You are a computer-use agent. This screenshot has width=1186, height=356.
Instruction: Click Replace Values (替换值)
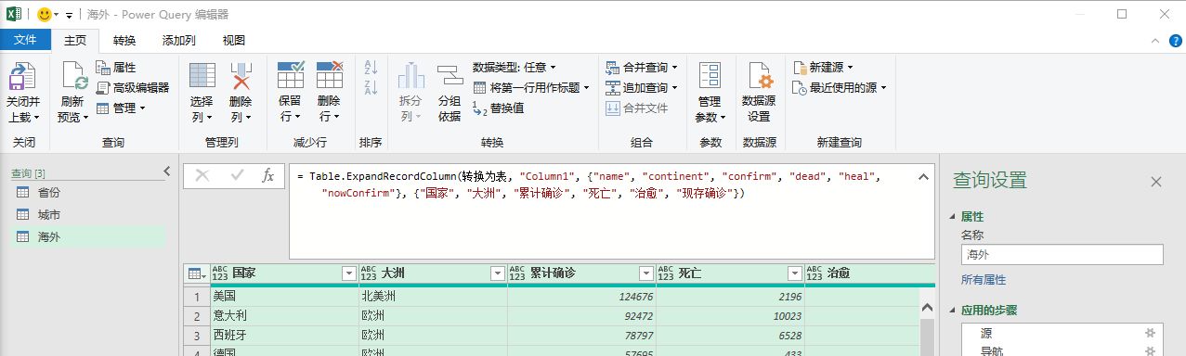click(499, 108)
